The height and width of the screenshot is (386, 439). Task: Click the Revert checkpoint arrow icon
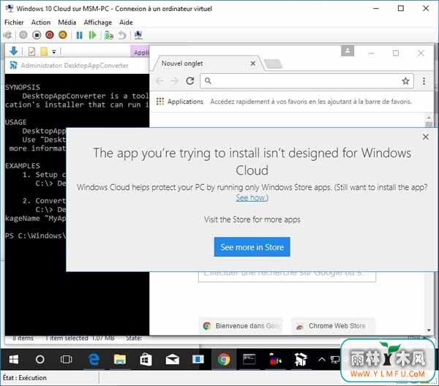coord(122,35)
